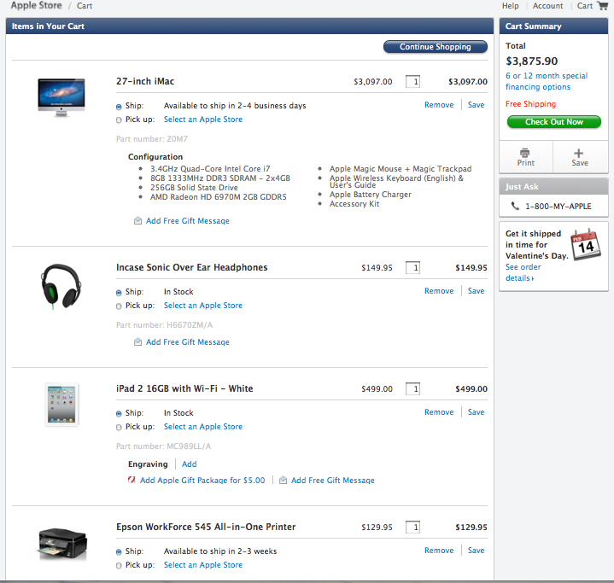Viewport: 614px width, 583px height.
Task: Click the Free Shipping text
Action: coord(530,104)
